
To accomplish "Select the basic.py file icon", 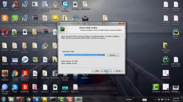I will (x=55, y=88).
